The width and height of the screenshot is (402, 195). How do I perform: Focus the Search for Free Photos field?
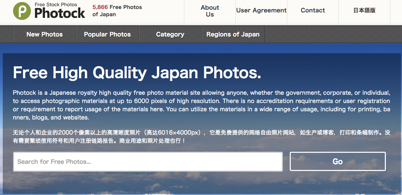click(x=148, y=162)
